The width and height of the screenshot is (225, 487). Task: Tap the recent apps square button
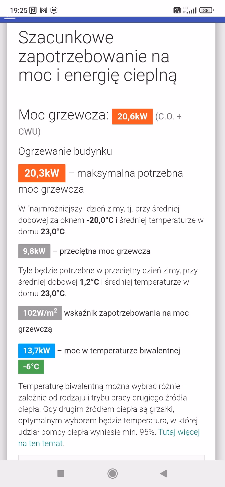pos(61,474)
